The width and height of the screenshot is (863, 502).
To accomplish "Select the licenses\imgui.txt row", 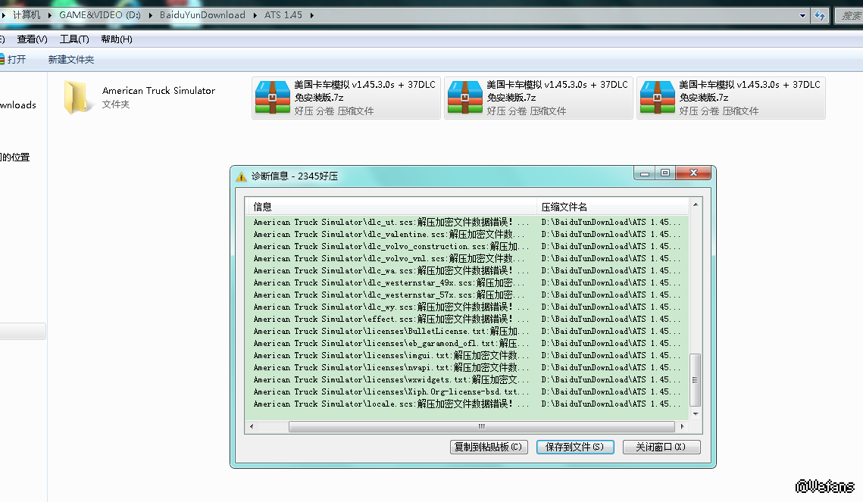I will [x=467, y=355].
